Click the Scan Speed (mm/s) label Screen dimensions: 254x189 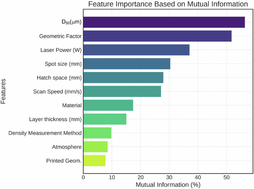point(57,91)
